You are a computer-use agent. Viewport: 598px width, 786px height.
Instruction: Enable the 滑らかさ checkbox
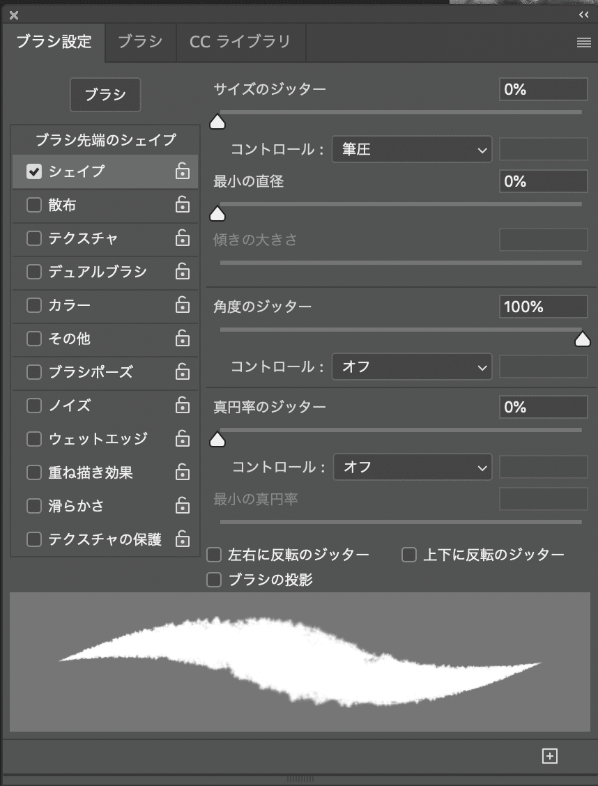pyautogui.click(x=34, y=506)
